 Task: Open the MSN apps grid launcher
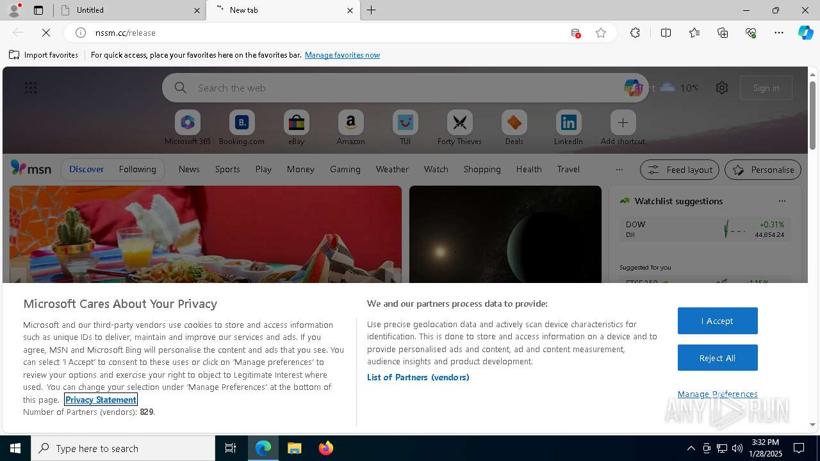(30, 88)
